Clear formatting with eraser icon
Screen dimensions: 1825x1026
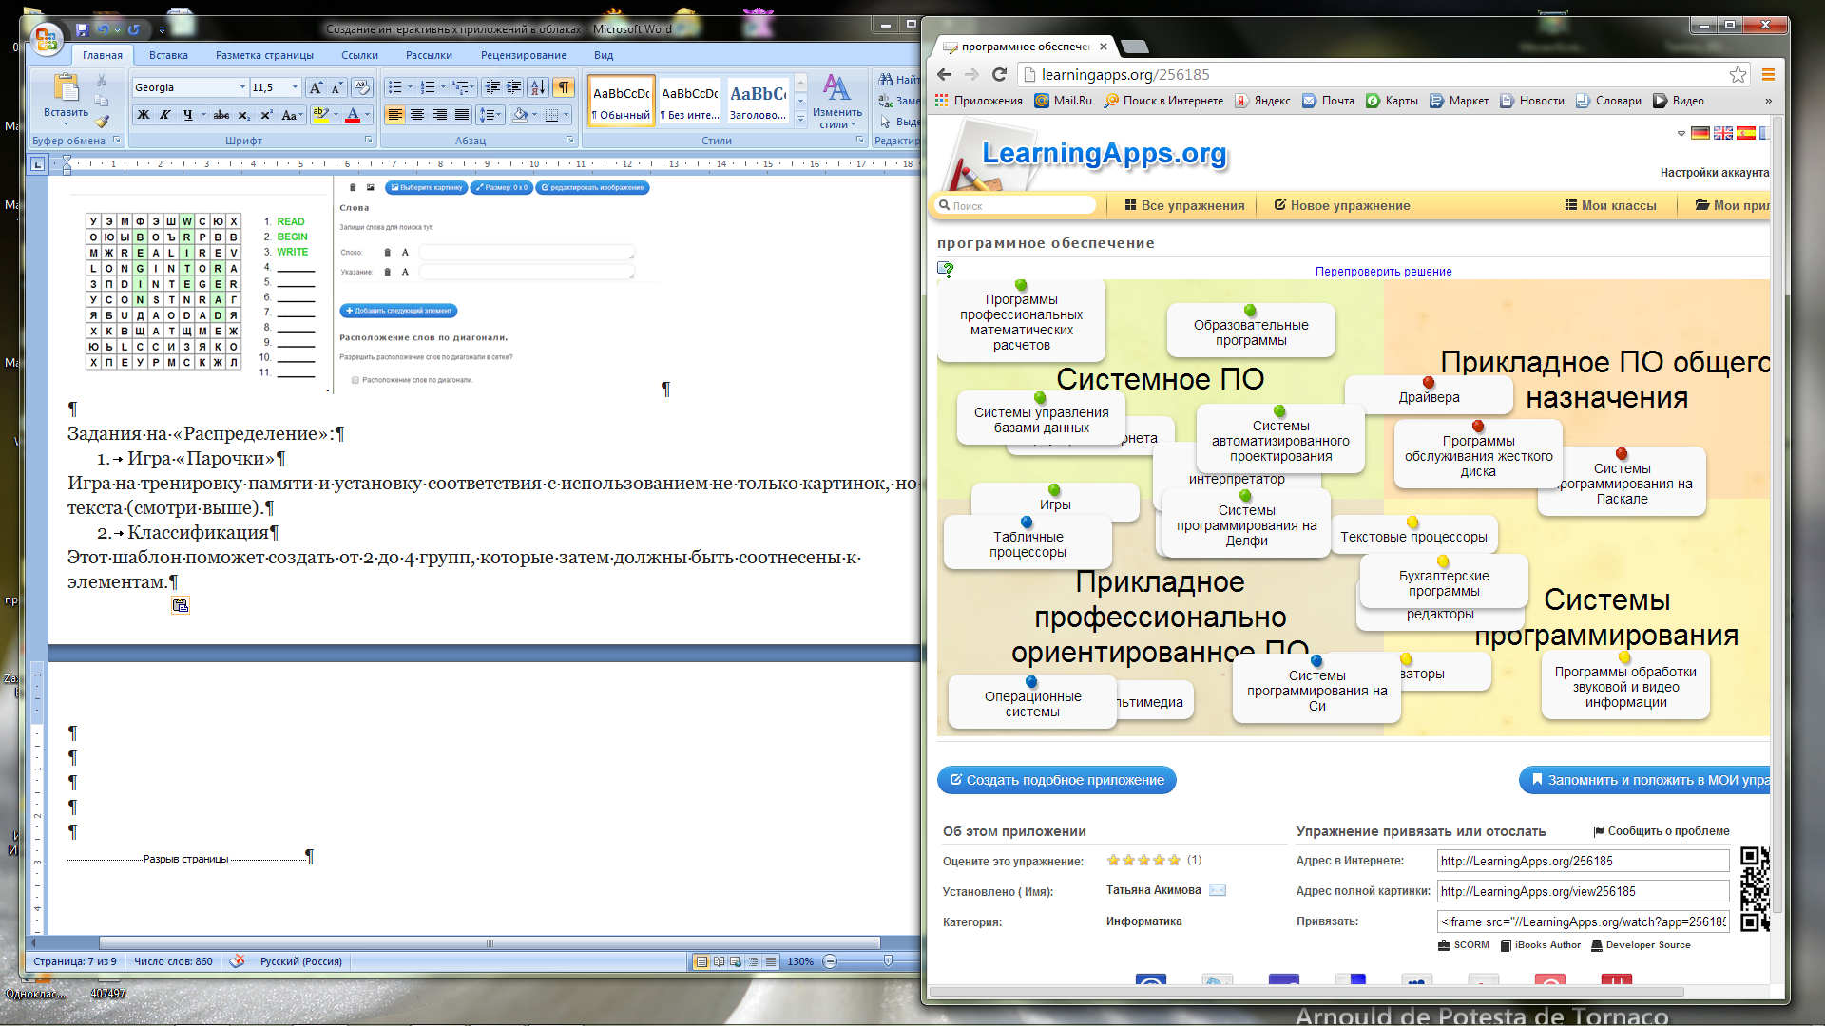tap(361, 87)
